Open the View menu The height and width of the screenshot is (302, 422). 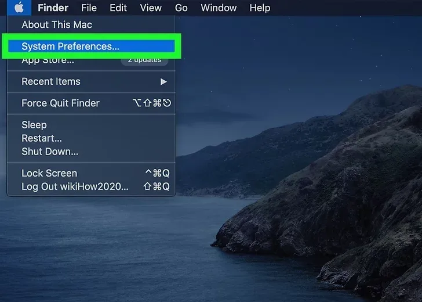(151, 8)
